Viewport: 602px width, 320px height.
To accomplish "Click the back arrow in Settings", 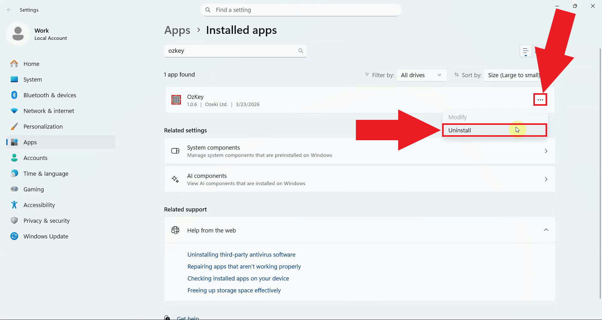I will (x=9, y=10).
